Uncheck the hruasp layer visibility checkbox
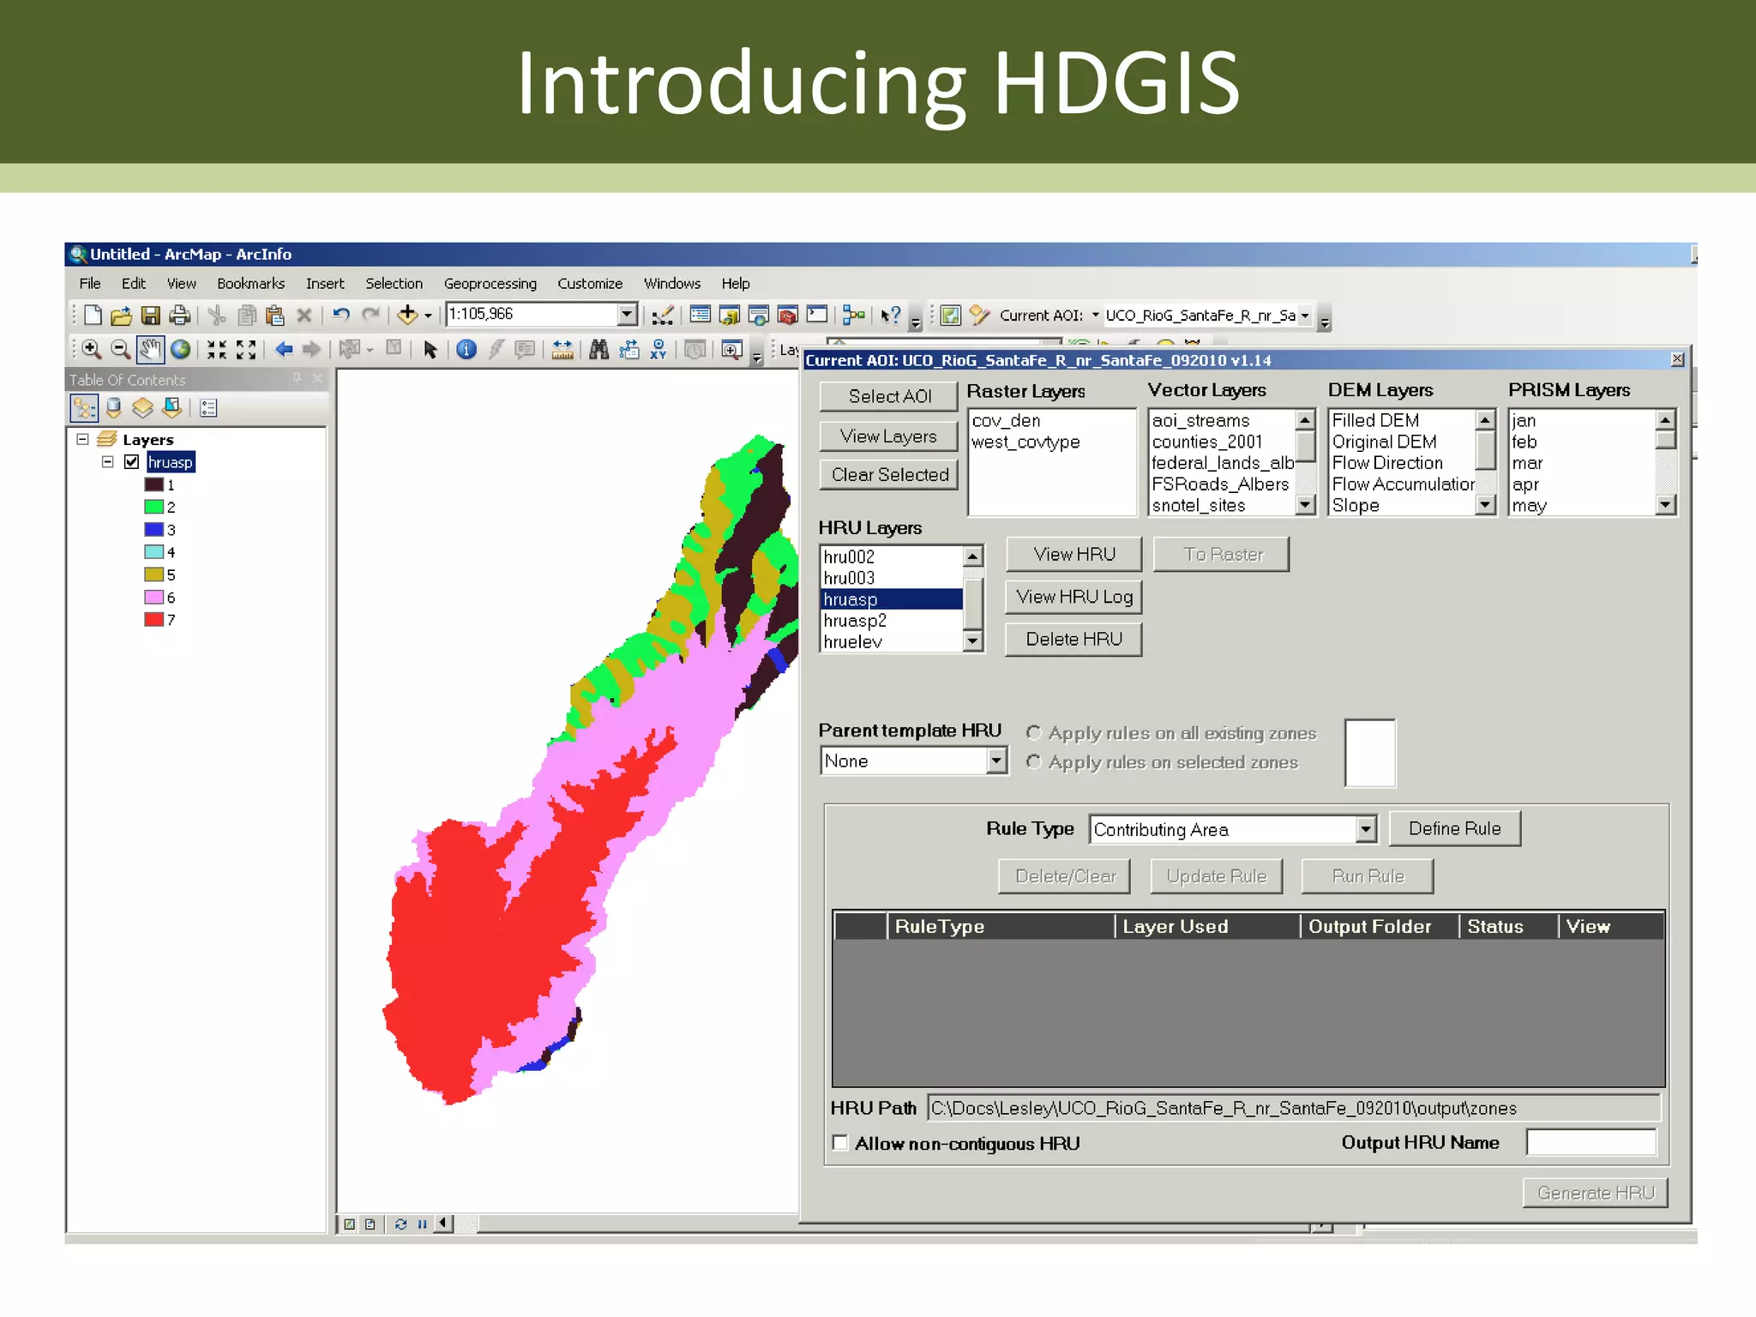1756x1317 pixels. pos(131,462)
